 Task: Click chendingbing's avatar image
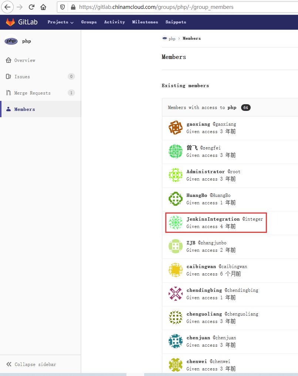[x=176, y=294]
